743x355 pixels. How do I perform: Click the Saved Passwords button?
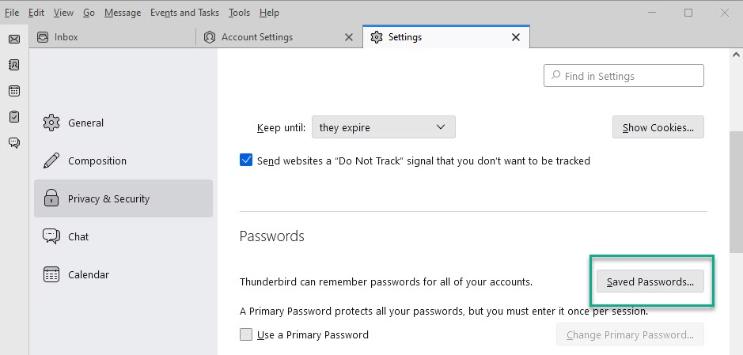650,281
